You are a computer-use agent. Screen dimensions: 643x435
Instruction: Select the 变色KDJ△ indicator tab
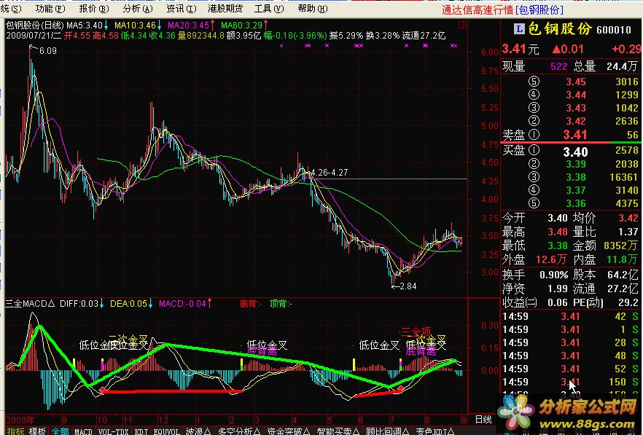pyautogui.click(x=434, y=431)
